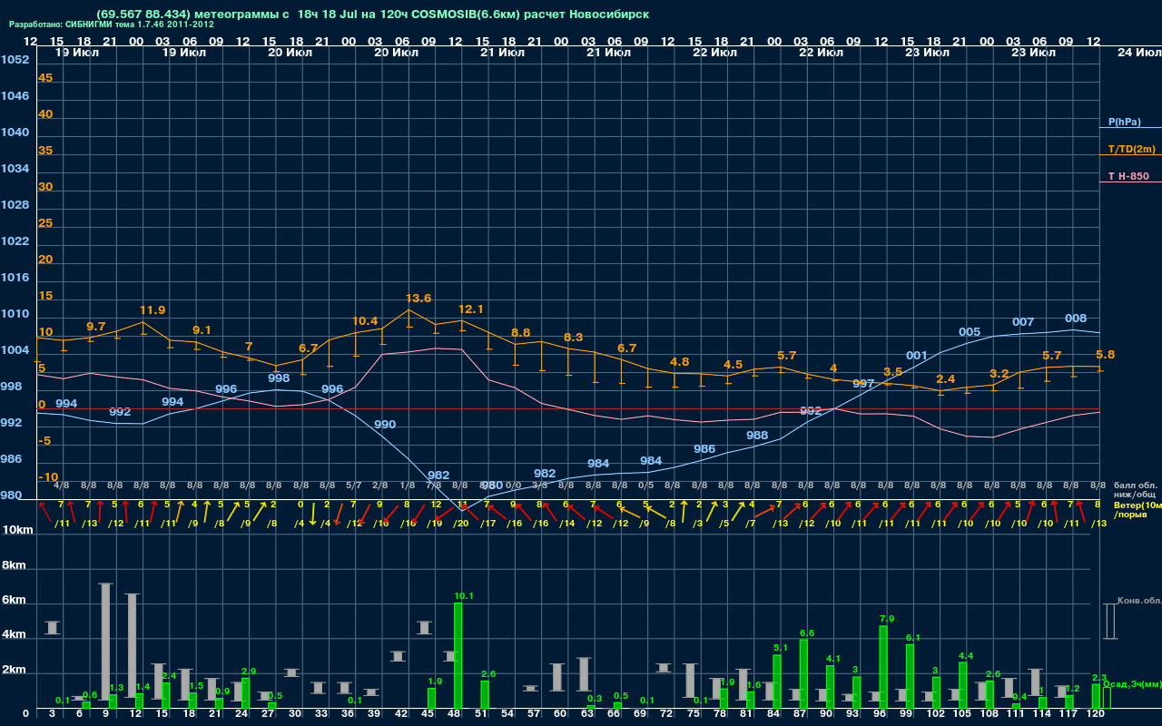Click the pressure curve label 988
This screenshot has height=726, width=1162.
[x=757, y=435]
